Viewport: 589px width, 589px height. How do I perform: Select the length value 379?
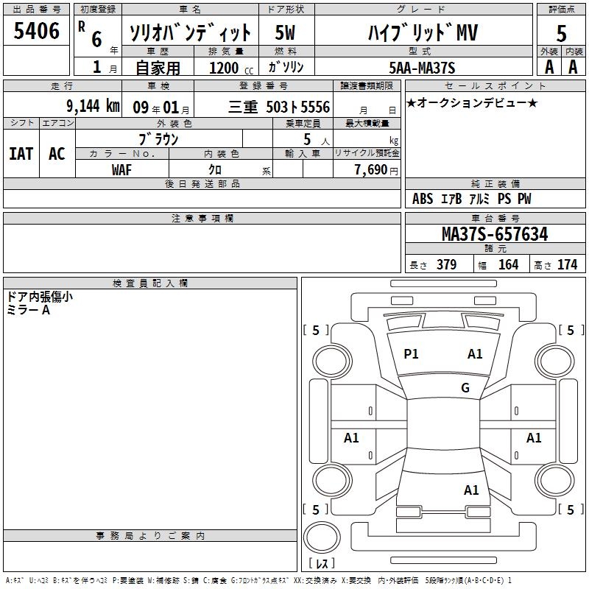pos(446,264)
